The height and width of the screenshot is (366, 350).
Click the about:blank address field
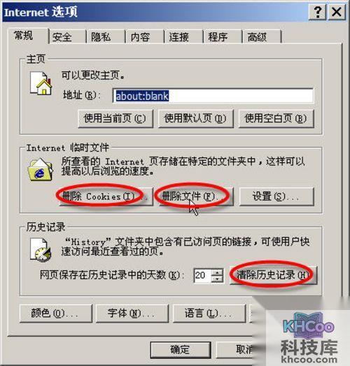click(x=213, y=96)
